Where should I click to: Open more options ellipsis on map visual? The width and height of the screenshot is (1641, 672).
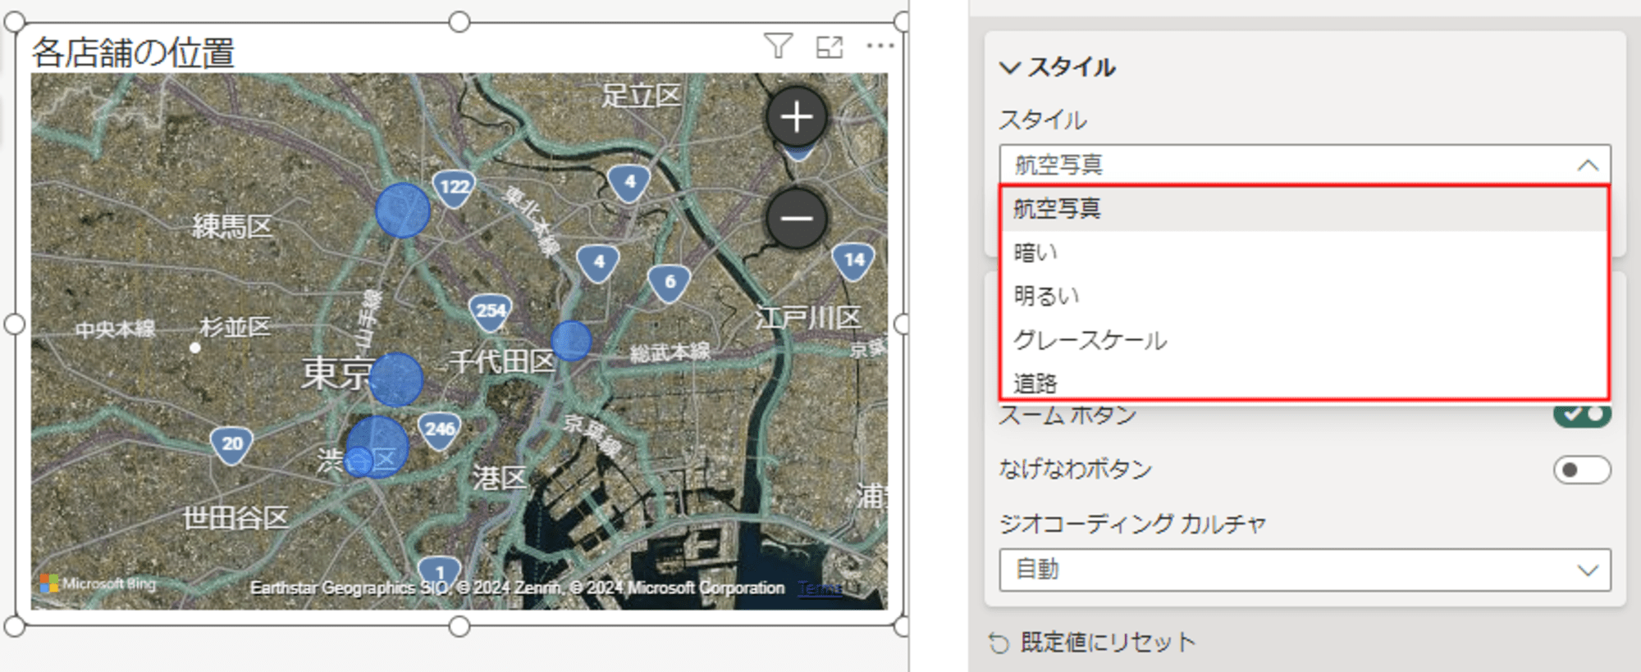click(x=880, y=46)
